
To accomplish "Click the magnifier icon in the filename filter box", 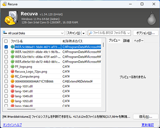I will click(x=91, y=33).
